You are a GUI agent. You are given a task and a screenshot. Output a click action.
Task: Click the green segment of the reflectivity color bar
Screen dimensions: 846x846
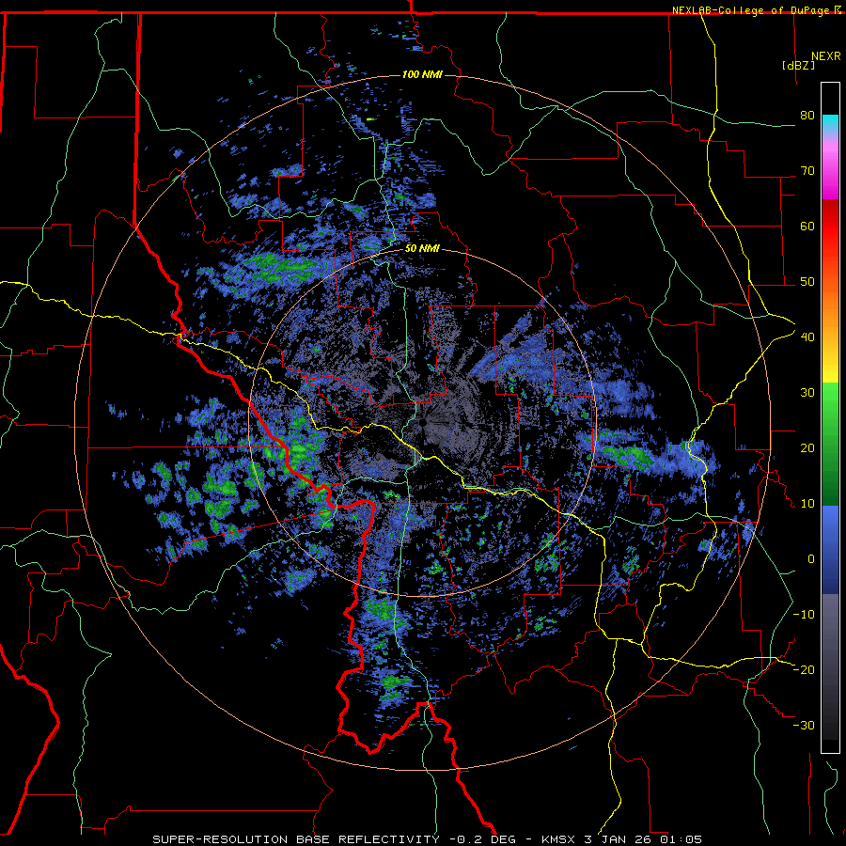click(830, 444)
